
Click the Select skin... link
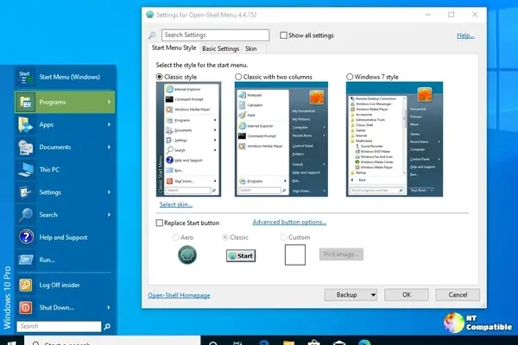click(176, 204)
